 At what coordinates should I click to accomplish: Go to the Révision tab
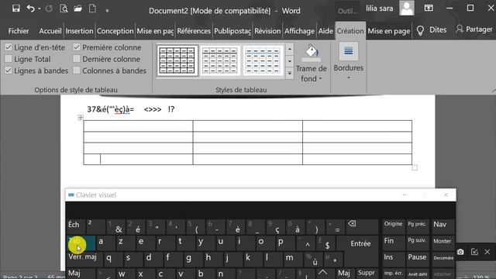tap(267, 31)
